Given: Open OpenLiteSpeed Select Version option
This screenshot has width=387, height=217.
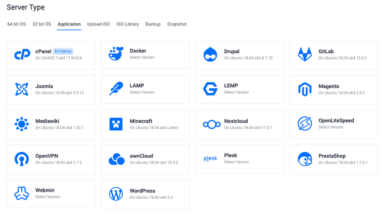Looking at the screenshot, I should click(x=331, y=127).
